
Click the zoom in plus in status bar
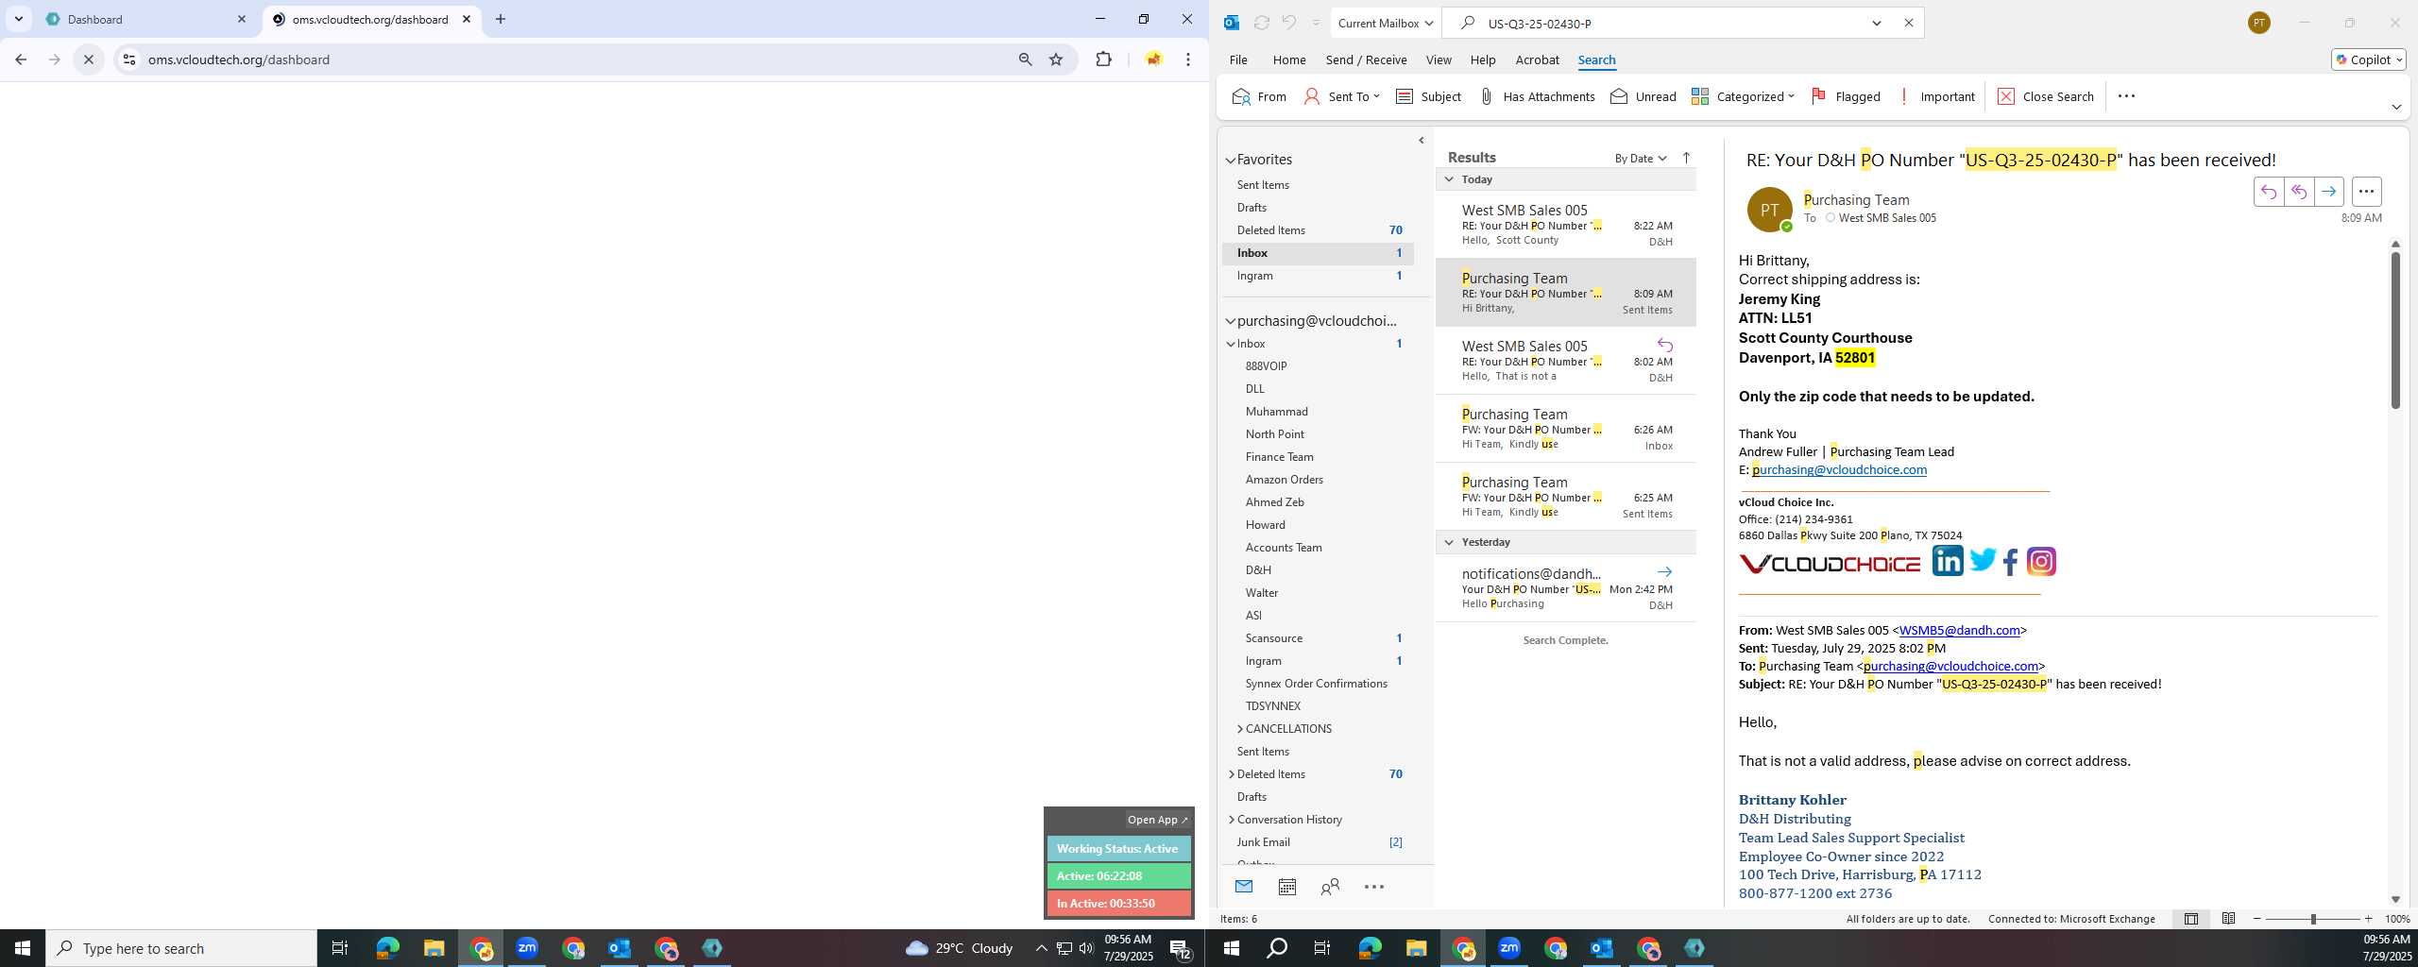(2368, 919)
